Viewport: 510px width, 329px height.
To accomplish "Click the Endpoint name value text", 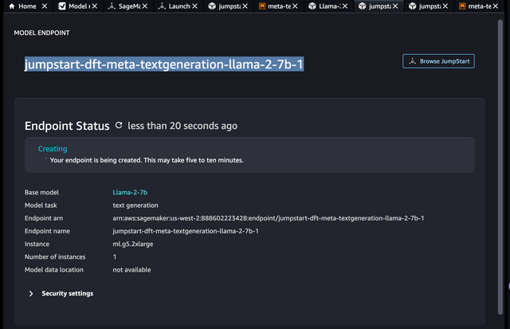I will click(x=185, y=231).
